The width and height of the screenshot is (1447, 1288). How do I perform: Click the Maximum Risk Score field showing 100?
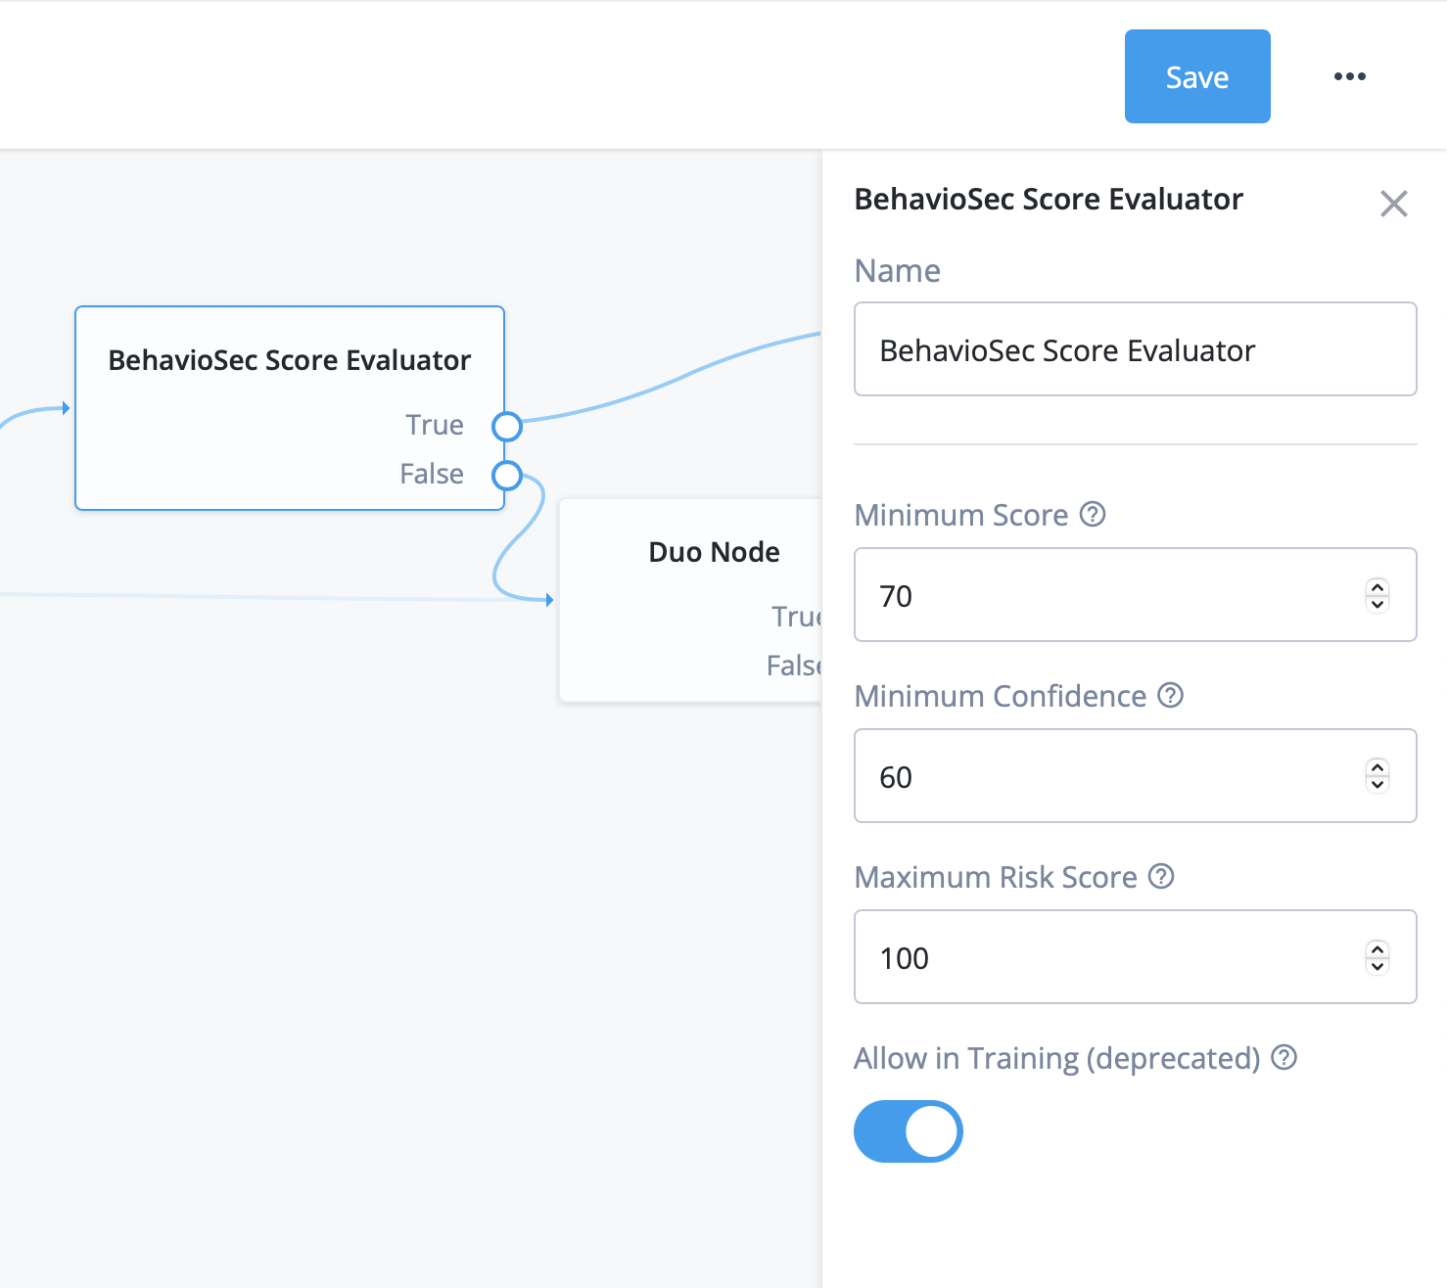(x=1136, y=957)
